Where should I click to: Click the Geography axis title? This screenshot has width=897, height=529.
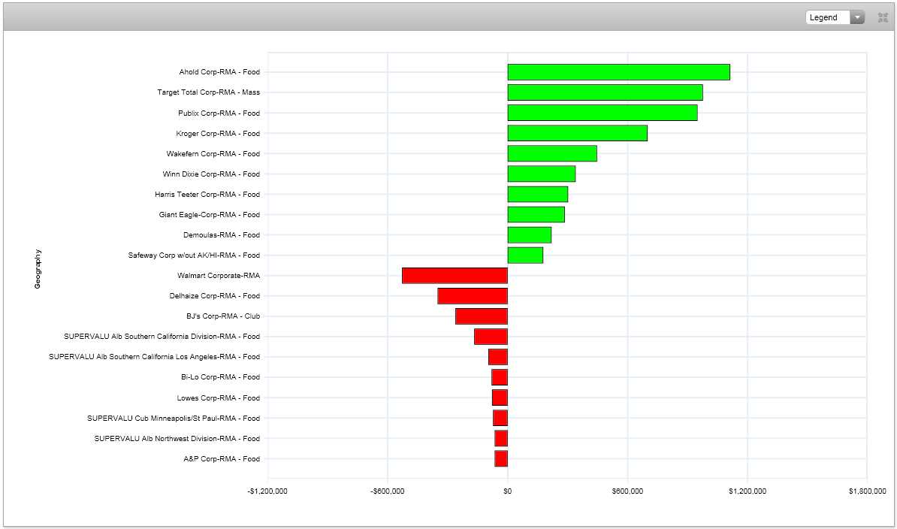[x=38, y=269]
